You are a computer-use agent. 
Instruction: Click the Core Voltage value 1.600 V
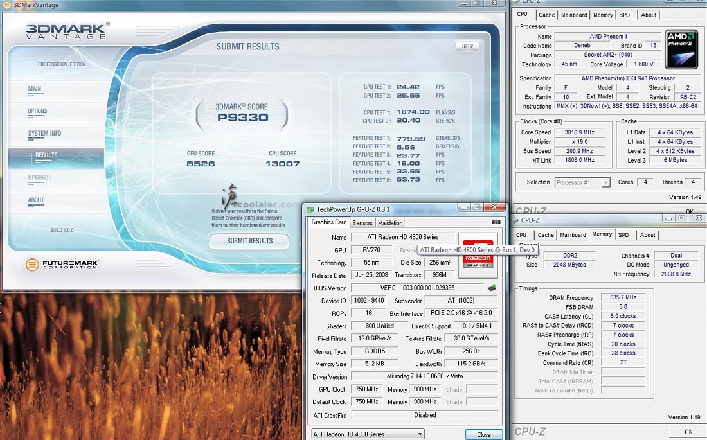(x=643, y=64)
